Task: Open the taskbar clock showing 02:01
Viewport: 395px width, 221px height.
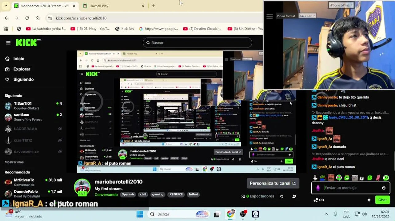Action: click(x=381, y=214)
